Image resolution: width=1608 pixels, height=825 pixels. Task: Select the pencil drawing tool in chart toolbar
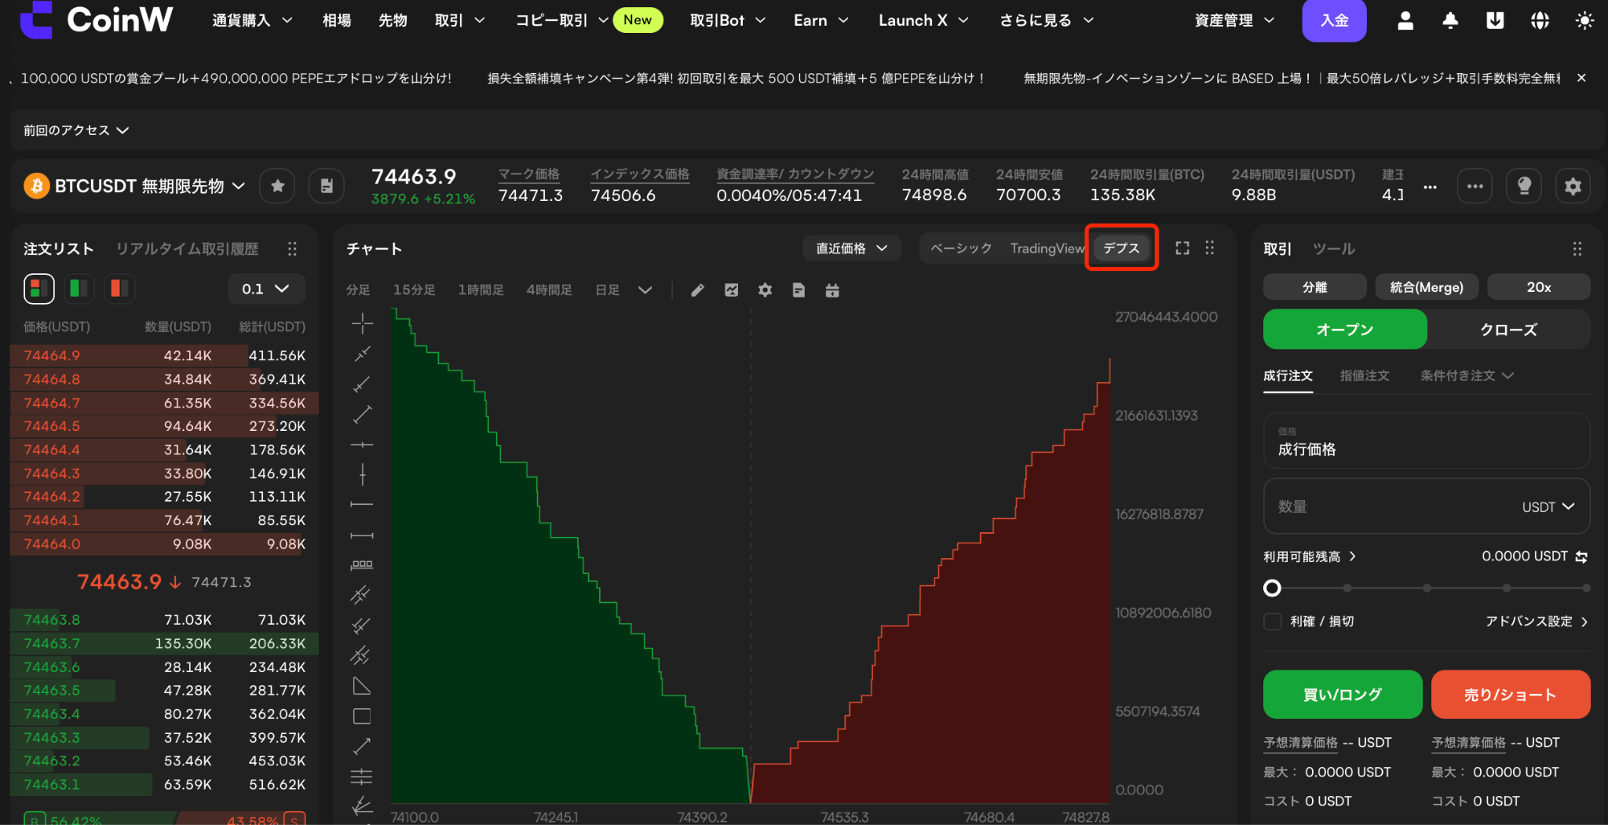(697, 290)
